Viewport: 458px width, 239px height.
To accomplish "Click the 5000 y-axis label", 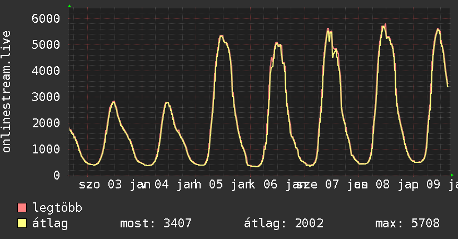I will point(46,44).
